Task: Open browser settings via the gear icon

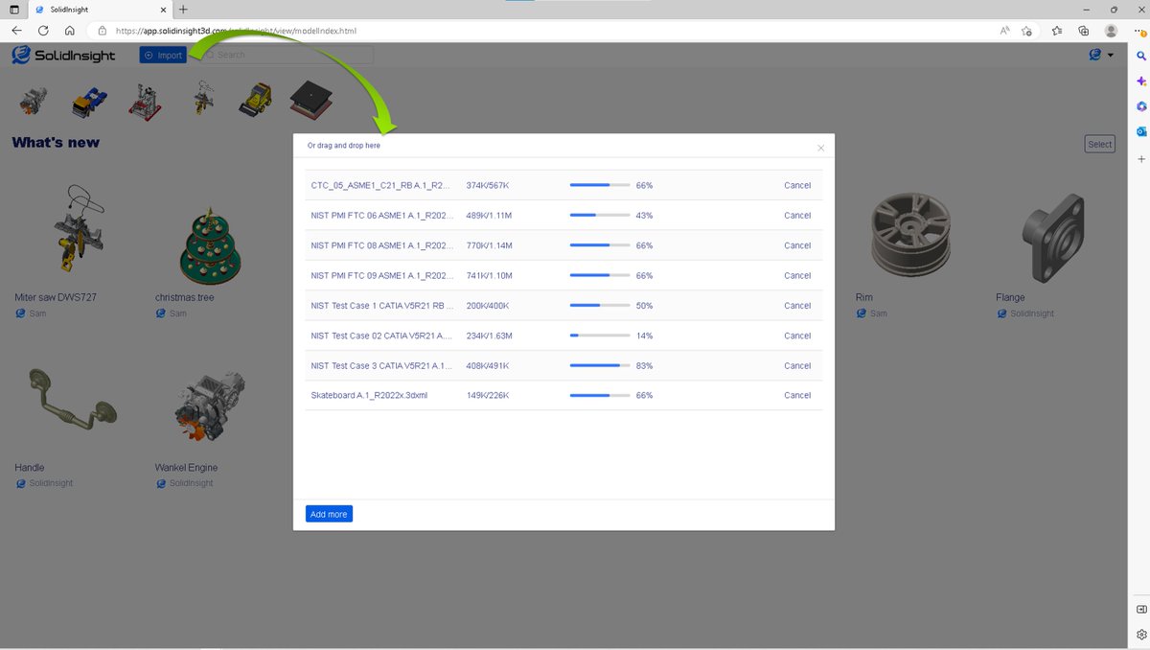Action: tap(1140, 634)
